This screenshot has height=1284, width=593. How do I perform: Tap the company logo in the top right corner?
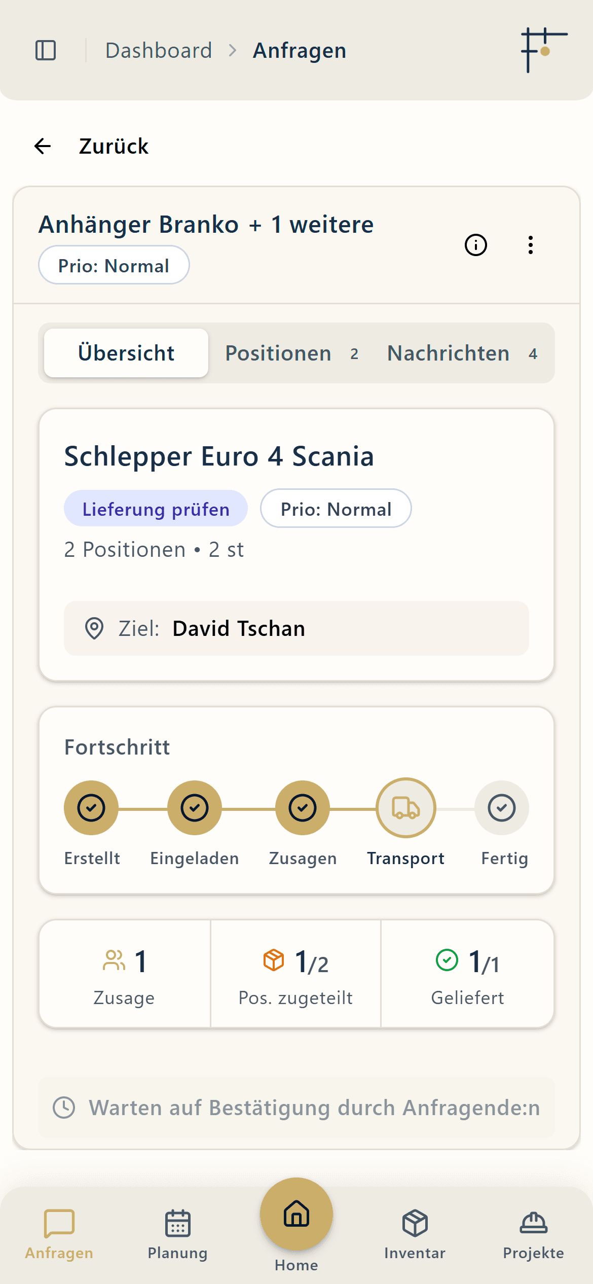pos(543,49)
